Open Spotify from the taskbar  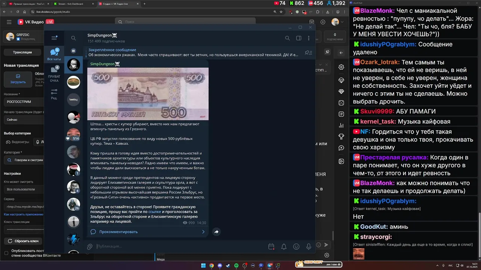pos(236,265)
